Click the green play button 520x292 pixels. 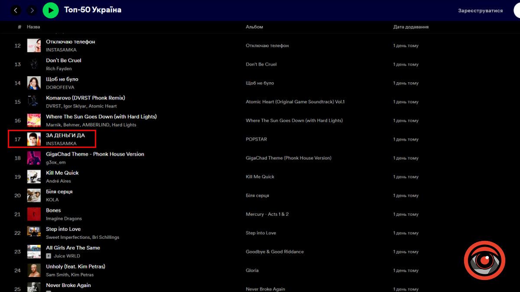point(51,10)
